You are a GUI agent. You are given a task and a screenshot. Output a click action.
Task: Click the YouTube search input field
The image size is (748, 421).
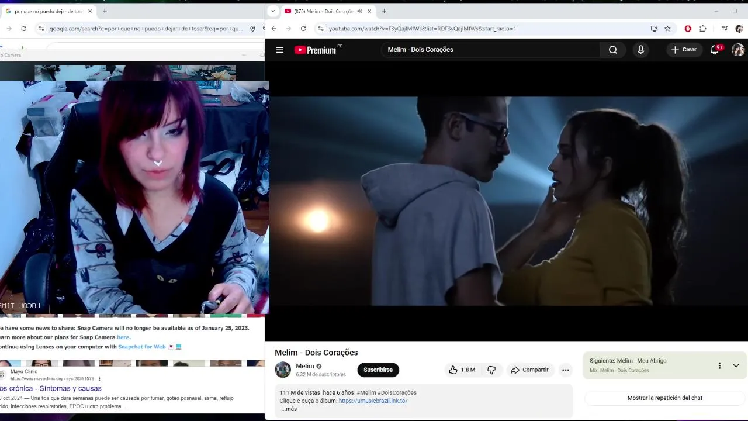[491, 50]
